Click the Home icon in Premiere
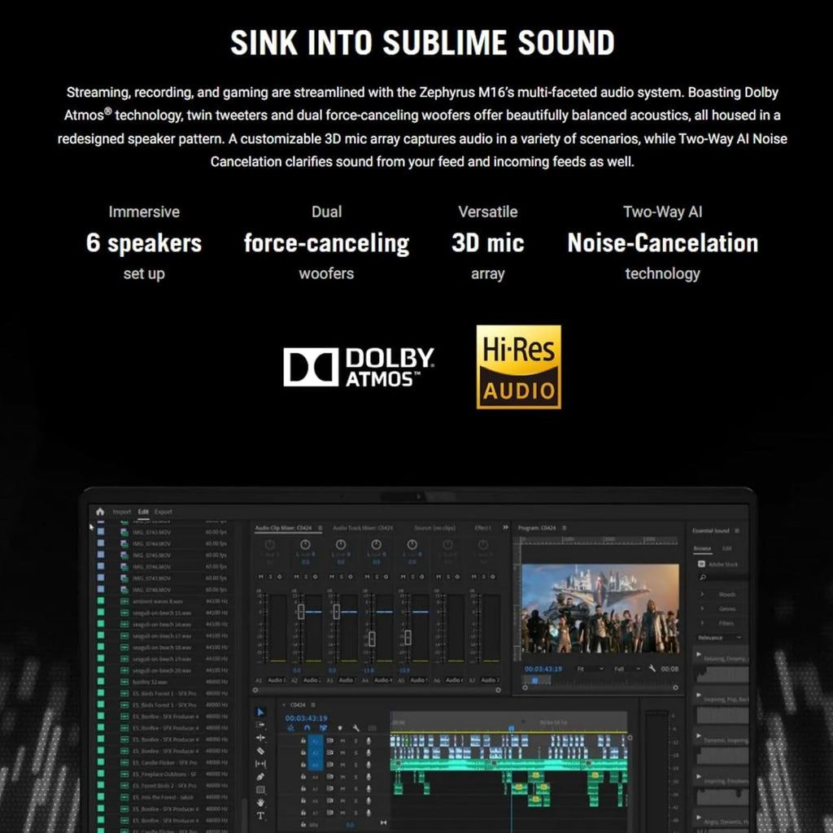Viewport: 833px width, 833px height. [x=100, y=512]
